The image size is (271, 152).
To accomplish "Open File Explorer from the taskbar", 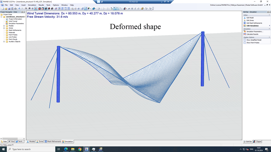I will click(x=73, y=149).
